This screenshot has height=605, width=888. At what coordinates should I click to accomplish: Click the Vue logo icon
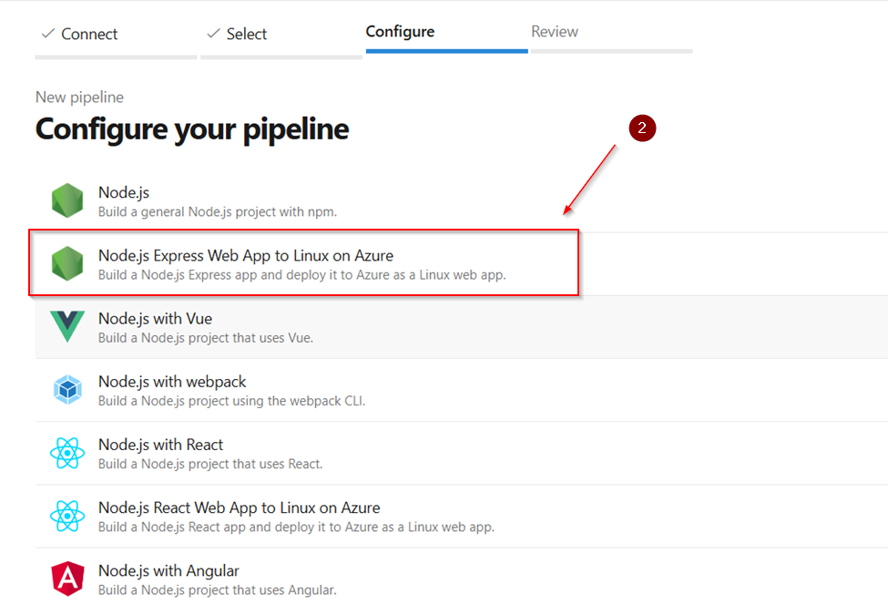click(x=67, y=326)
